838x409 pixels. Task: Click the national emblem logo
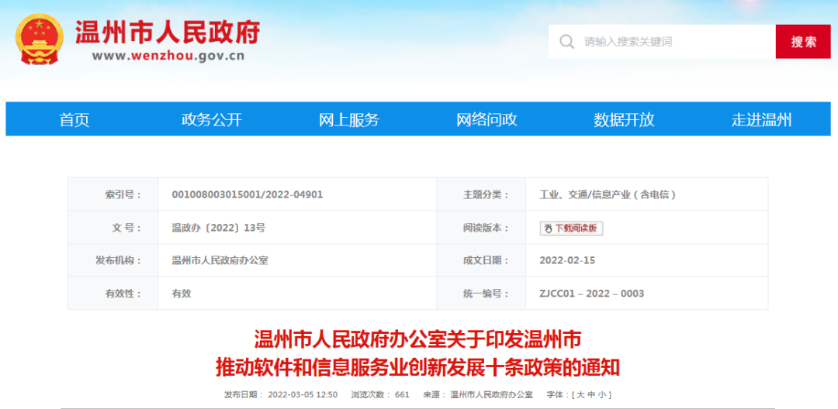(x=39, y=40)
